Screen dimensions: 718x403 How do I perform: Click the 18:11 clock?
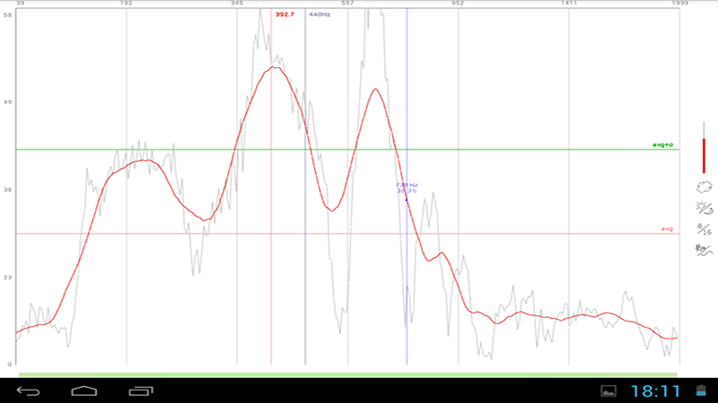coord(655,390)
